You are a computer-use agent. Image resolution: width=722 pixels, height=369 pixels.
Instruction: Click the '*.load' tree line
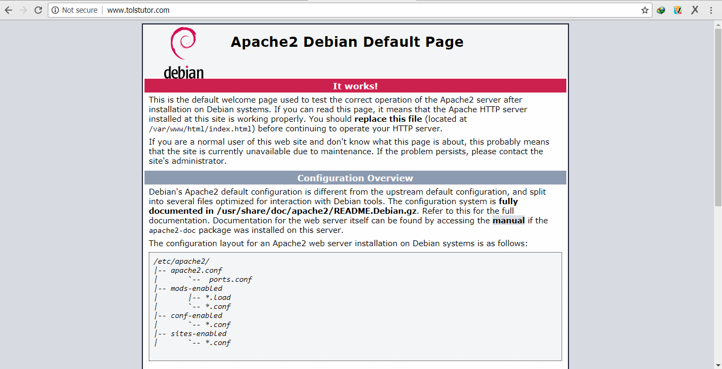click(x=218, y=297)
